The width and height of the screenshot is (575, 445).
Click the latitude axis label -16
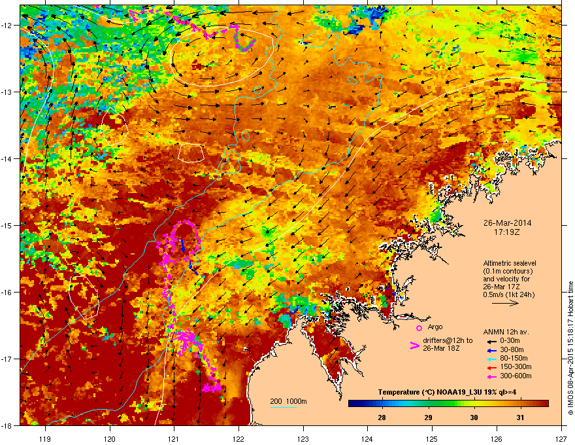pyautogui.click(x=7, y=293)
